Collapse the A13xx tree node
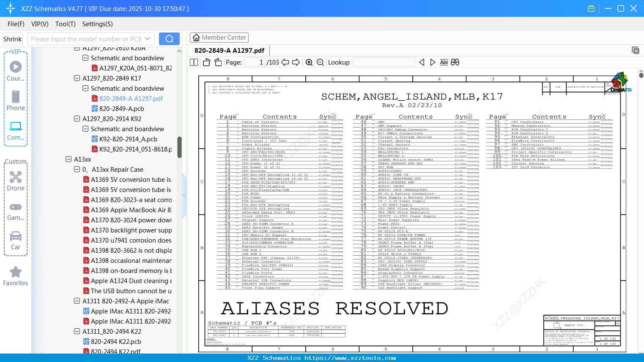 click(69, 159)
